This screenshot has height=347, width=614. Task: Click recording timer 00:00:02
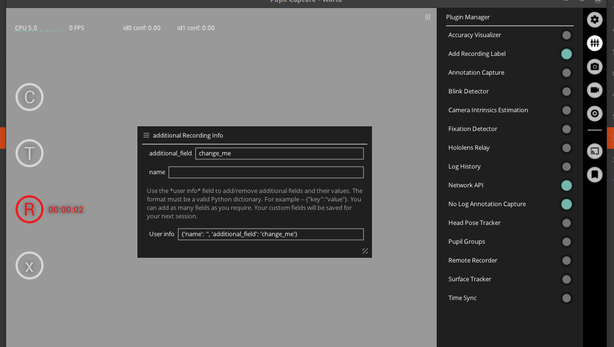point(66,210)
